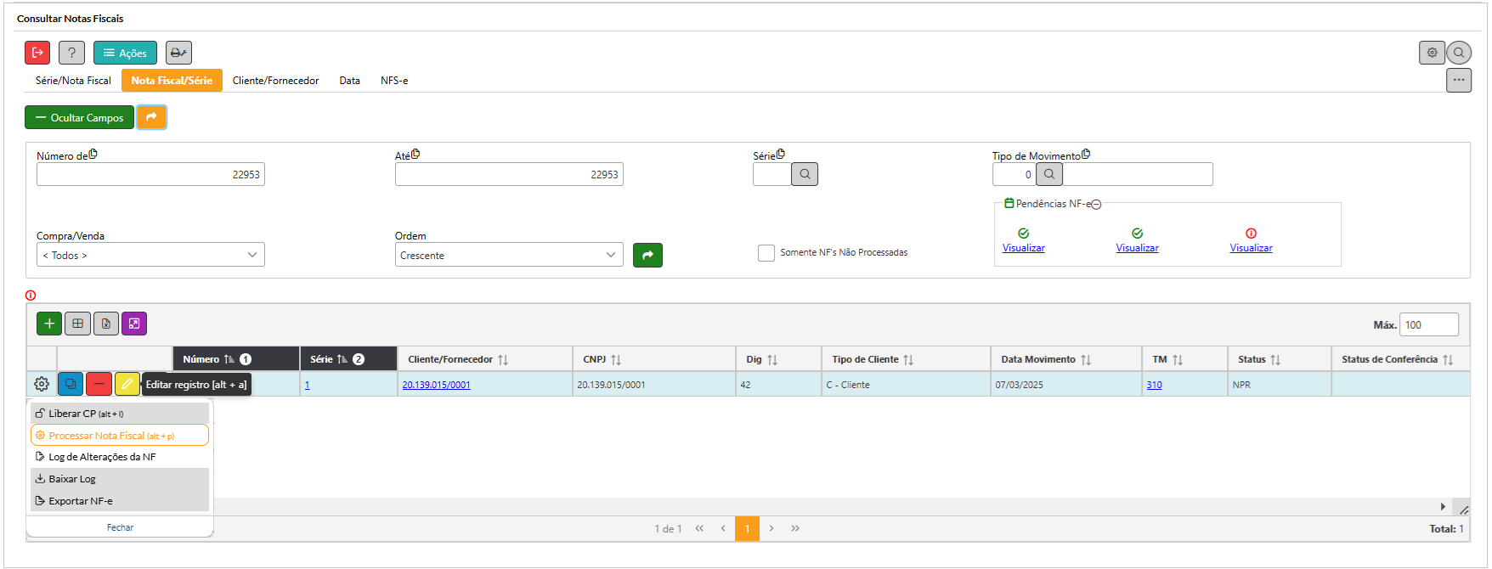The image size is (1492, 569).
Task: Click the red exit icon button
Action: 37,53
